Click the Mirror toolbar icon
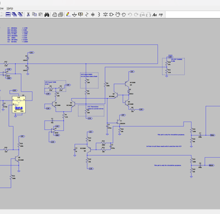220x214 pixels. coord(148,15)
